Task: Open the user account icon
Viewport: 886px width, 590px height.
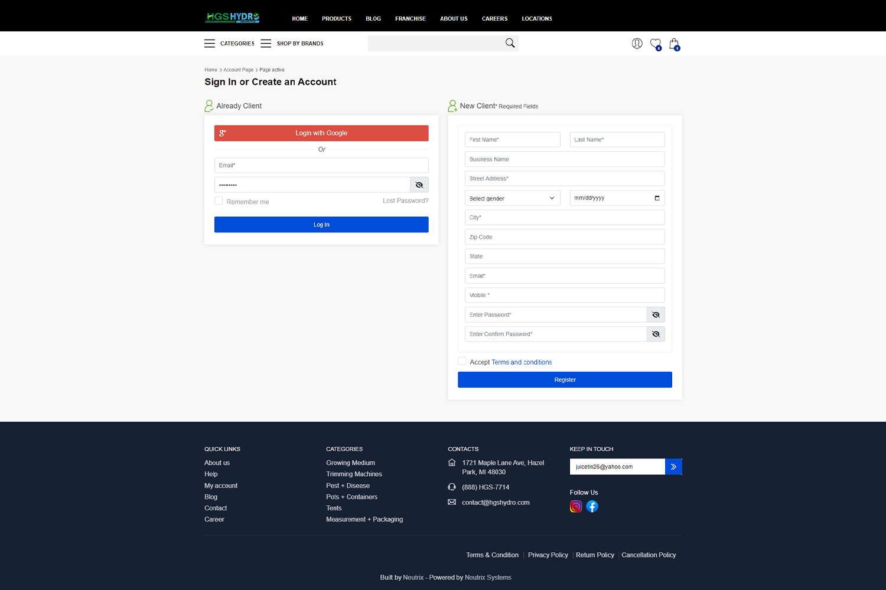Action: pyautogui.click(x=637, y=43)
